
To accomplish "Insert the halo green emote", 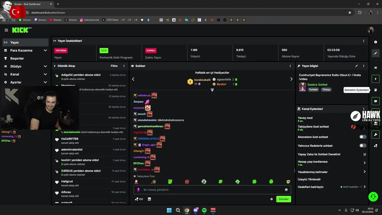I will pos(170,181).
